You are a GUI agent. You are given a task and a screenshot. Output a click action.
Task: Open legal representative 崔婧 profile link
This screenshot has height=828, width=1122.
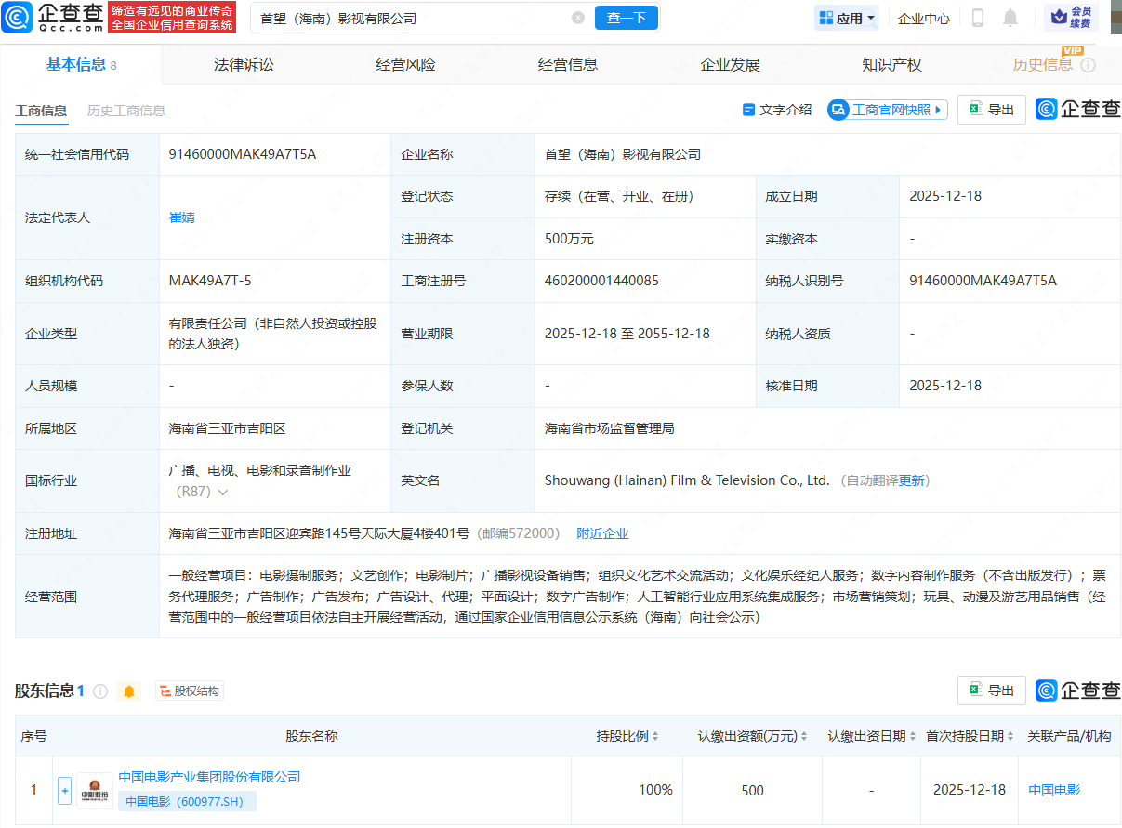pos(182,217)
